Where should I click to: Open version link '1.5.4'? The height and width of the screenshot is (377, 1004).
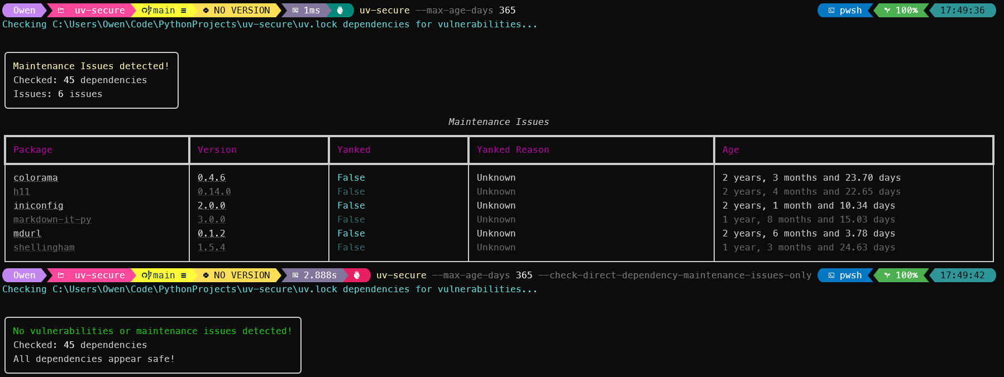pos(212,248)
